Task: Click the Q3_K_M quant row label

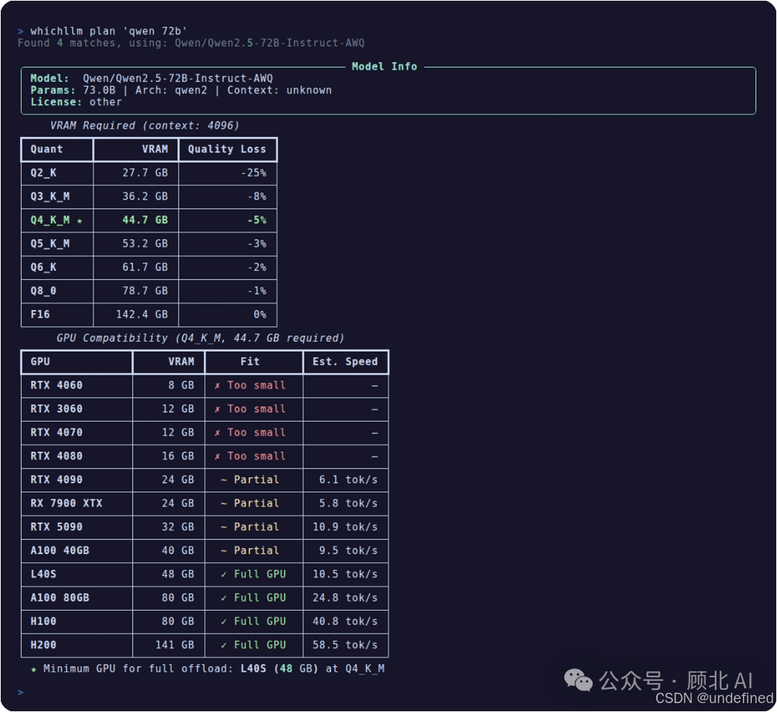Action: [x=50, y=197]
